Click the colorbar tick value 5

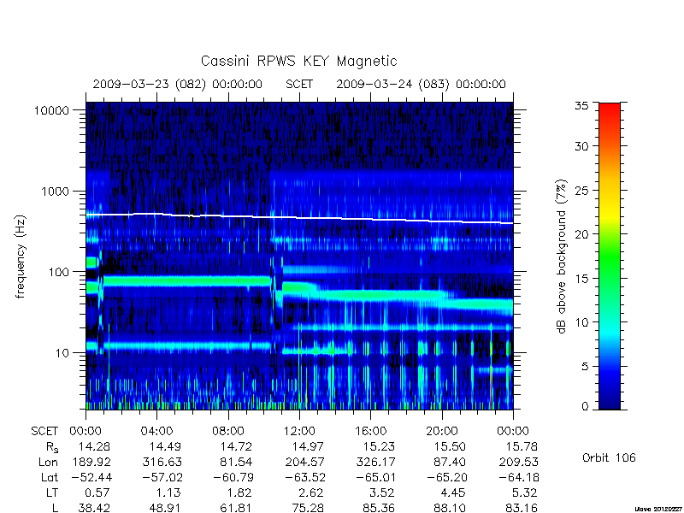click(x=586, y=367)
